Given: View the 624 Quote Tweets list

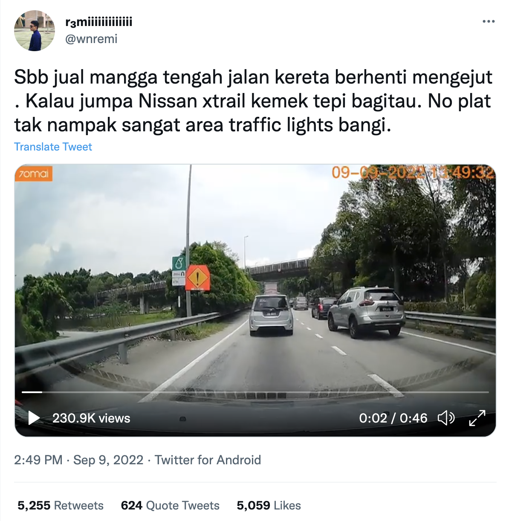Looking at the screenshot, I should coord(170,505).
